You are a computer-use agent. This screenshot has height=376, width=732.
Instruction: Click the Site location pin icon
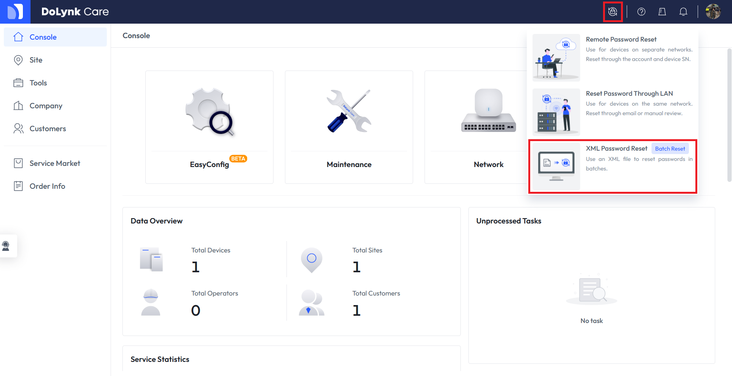[x=18, y=60]
